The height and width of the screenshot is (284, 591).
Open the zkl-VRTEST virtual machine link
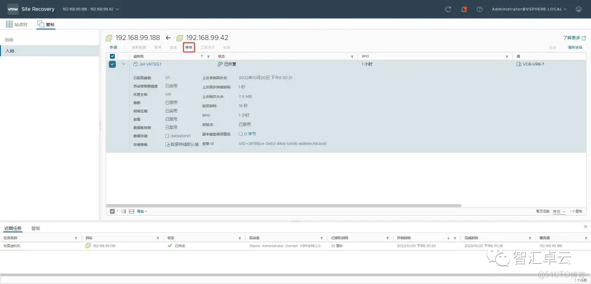(150, 65)
